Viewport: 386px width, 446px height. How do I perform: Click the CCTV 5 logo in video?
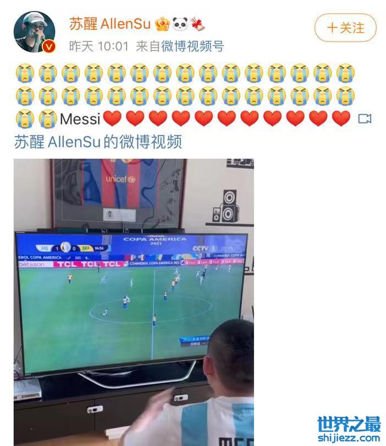[x=204, y=249]
